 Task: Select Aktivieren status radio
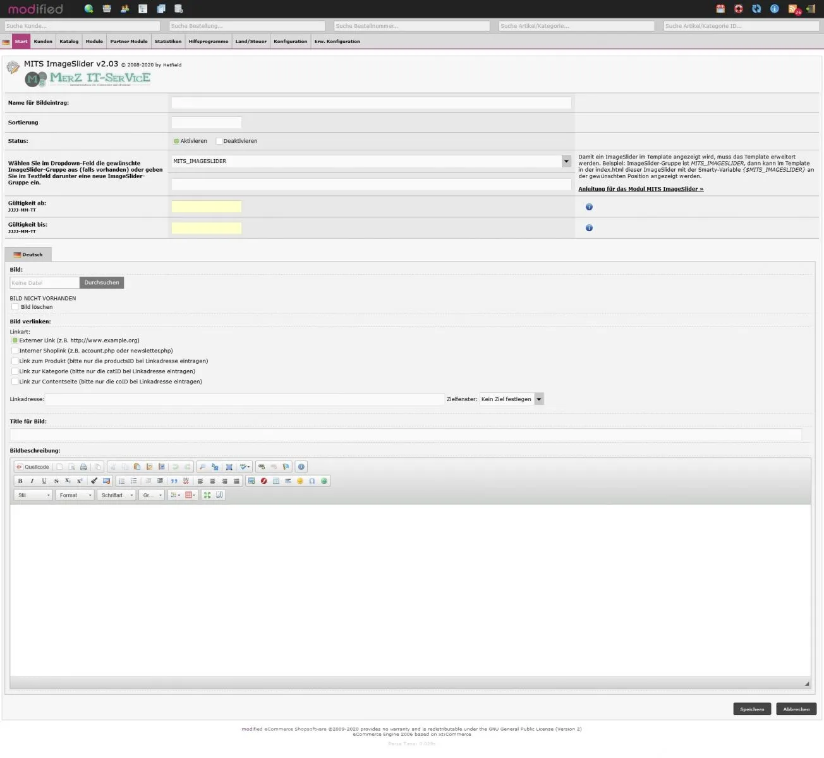[x=176, y=141]
